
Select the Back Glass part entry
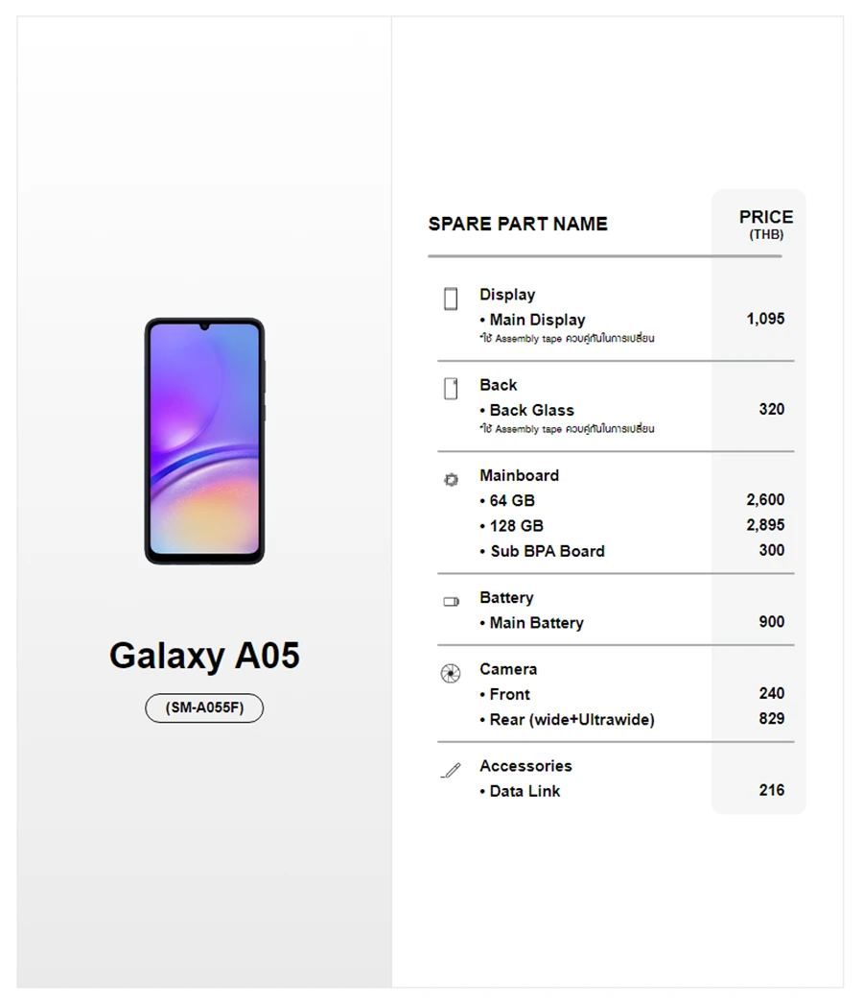531,410
